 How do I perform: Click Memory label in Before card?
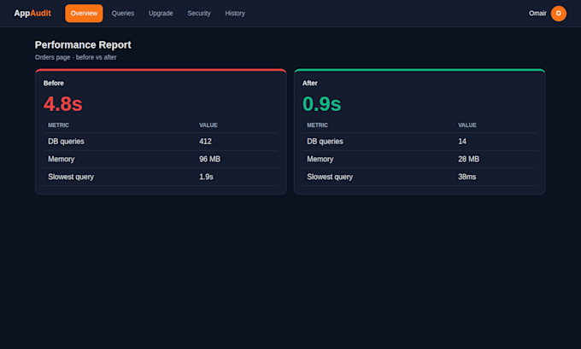[62, 160]
